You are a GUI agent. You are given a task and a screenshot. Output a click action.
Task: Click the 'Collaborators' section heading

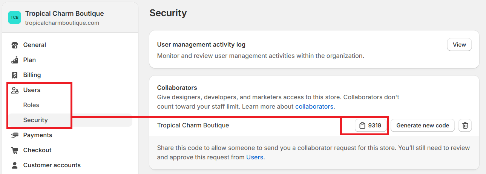[177, 88]
